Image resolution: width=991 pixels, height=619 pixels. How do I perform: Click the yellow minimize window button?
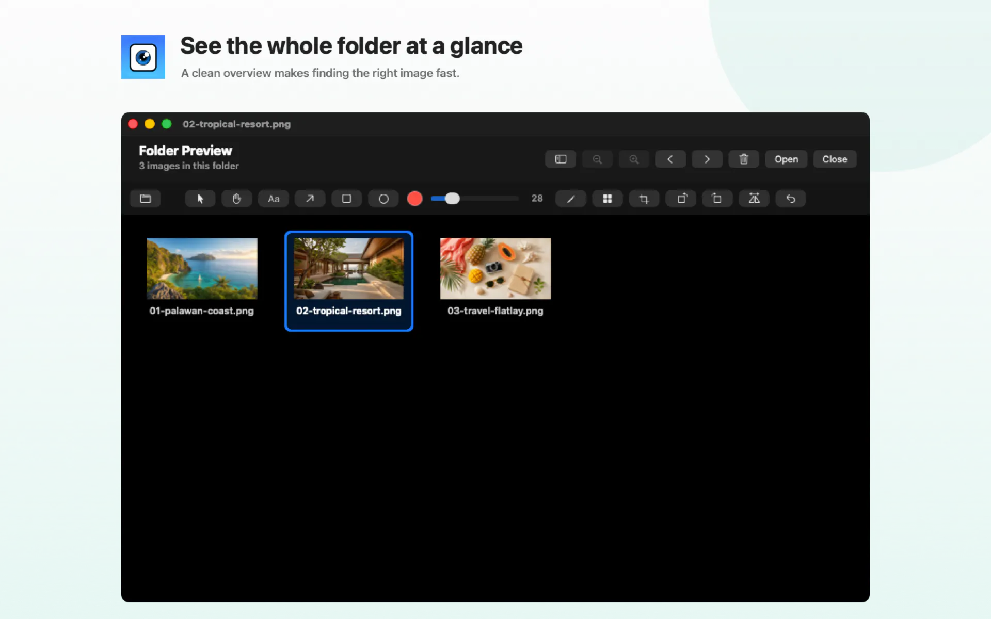150,124
